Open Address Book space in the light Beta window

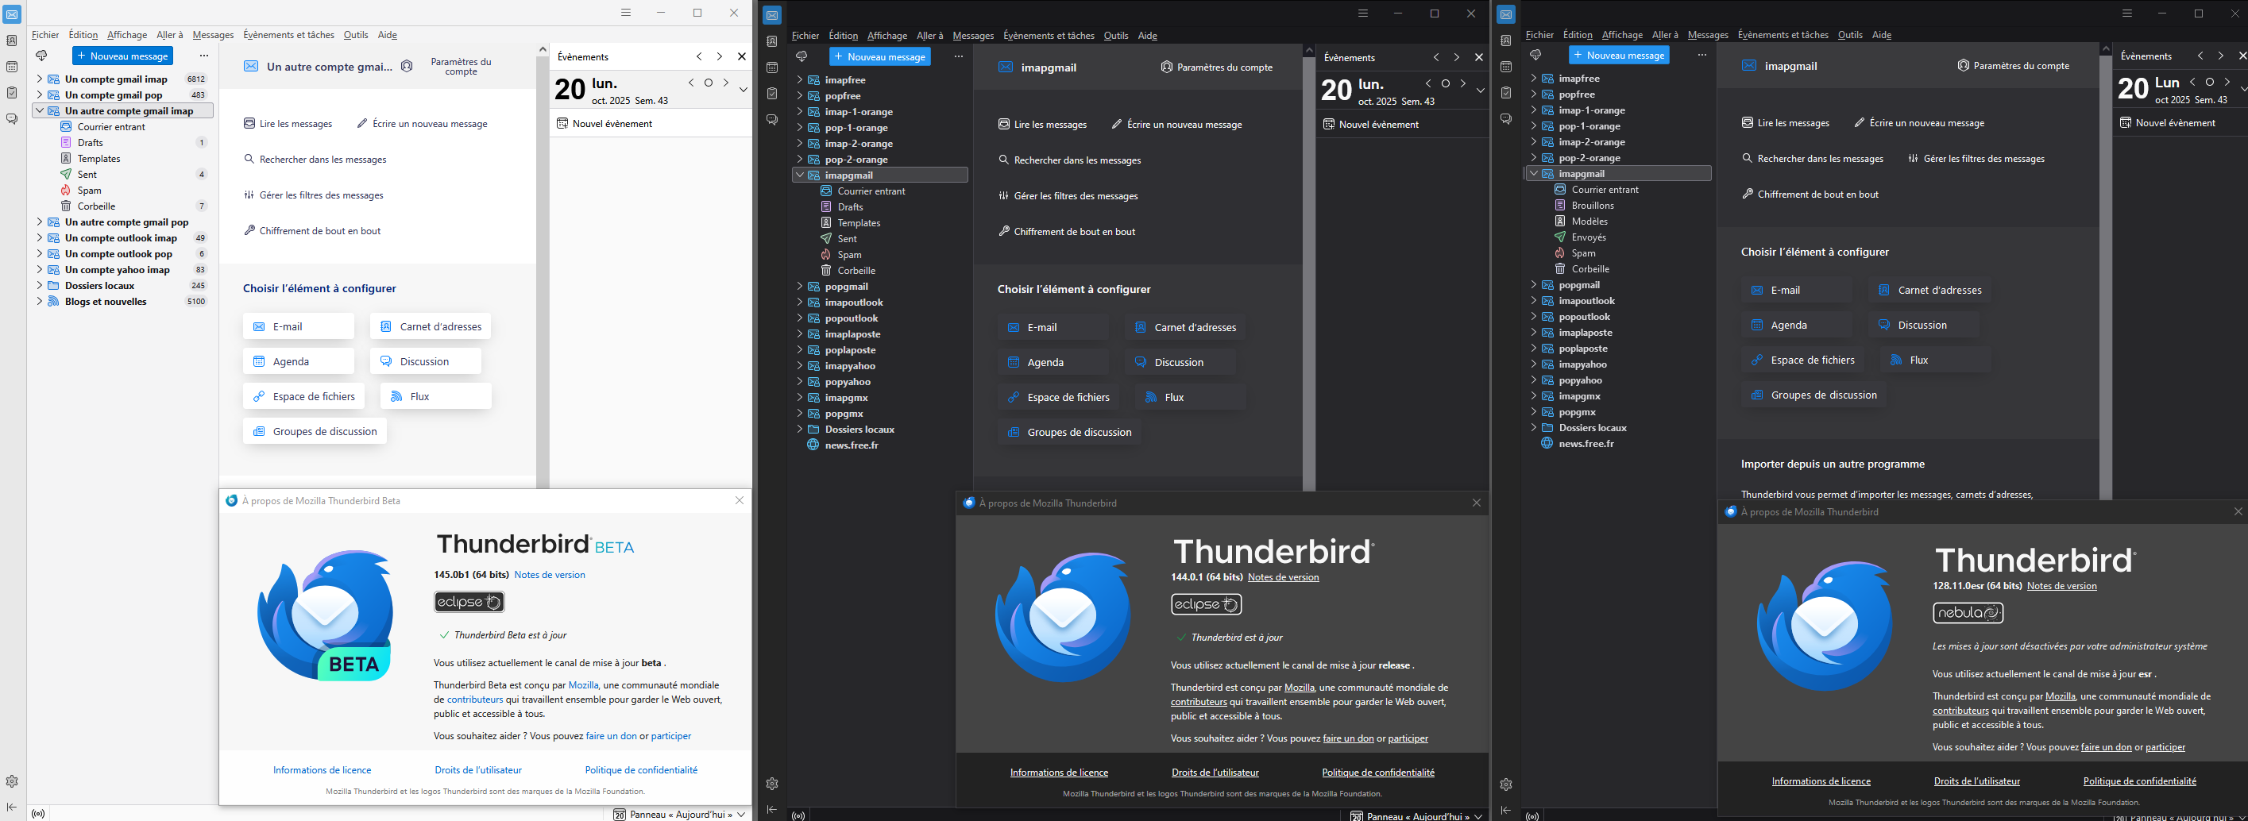12,40
